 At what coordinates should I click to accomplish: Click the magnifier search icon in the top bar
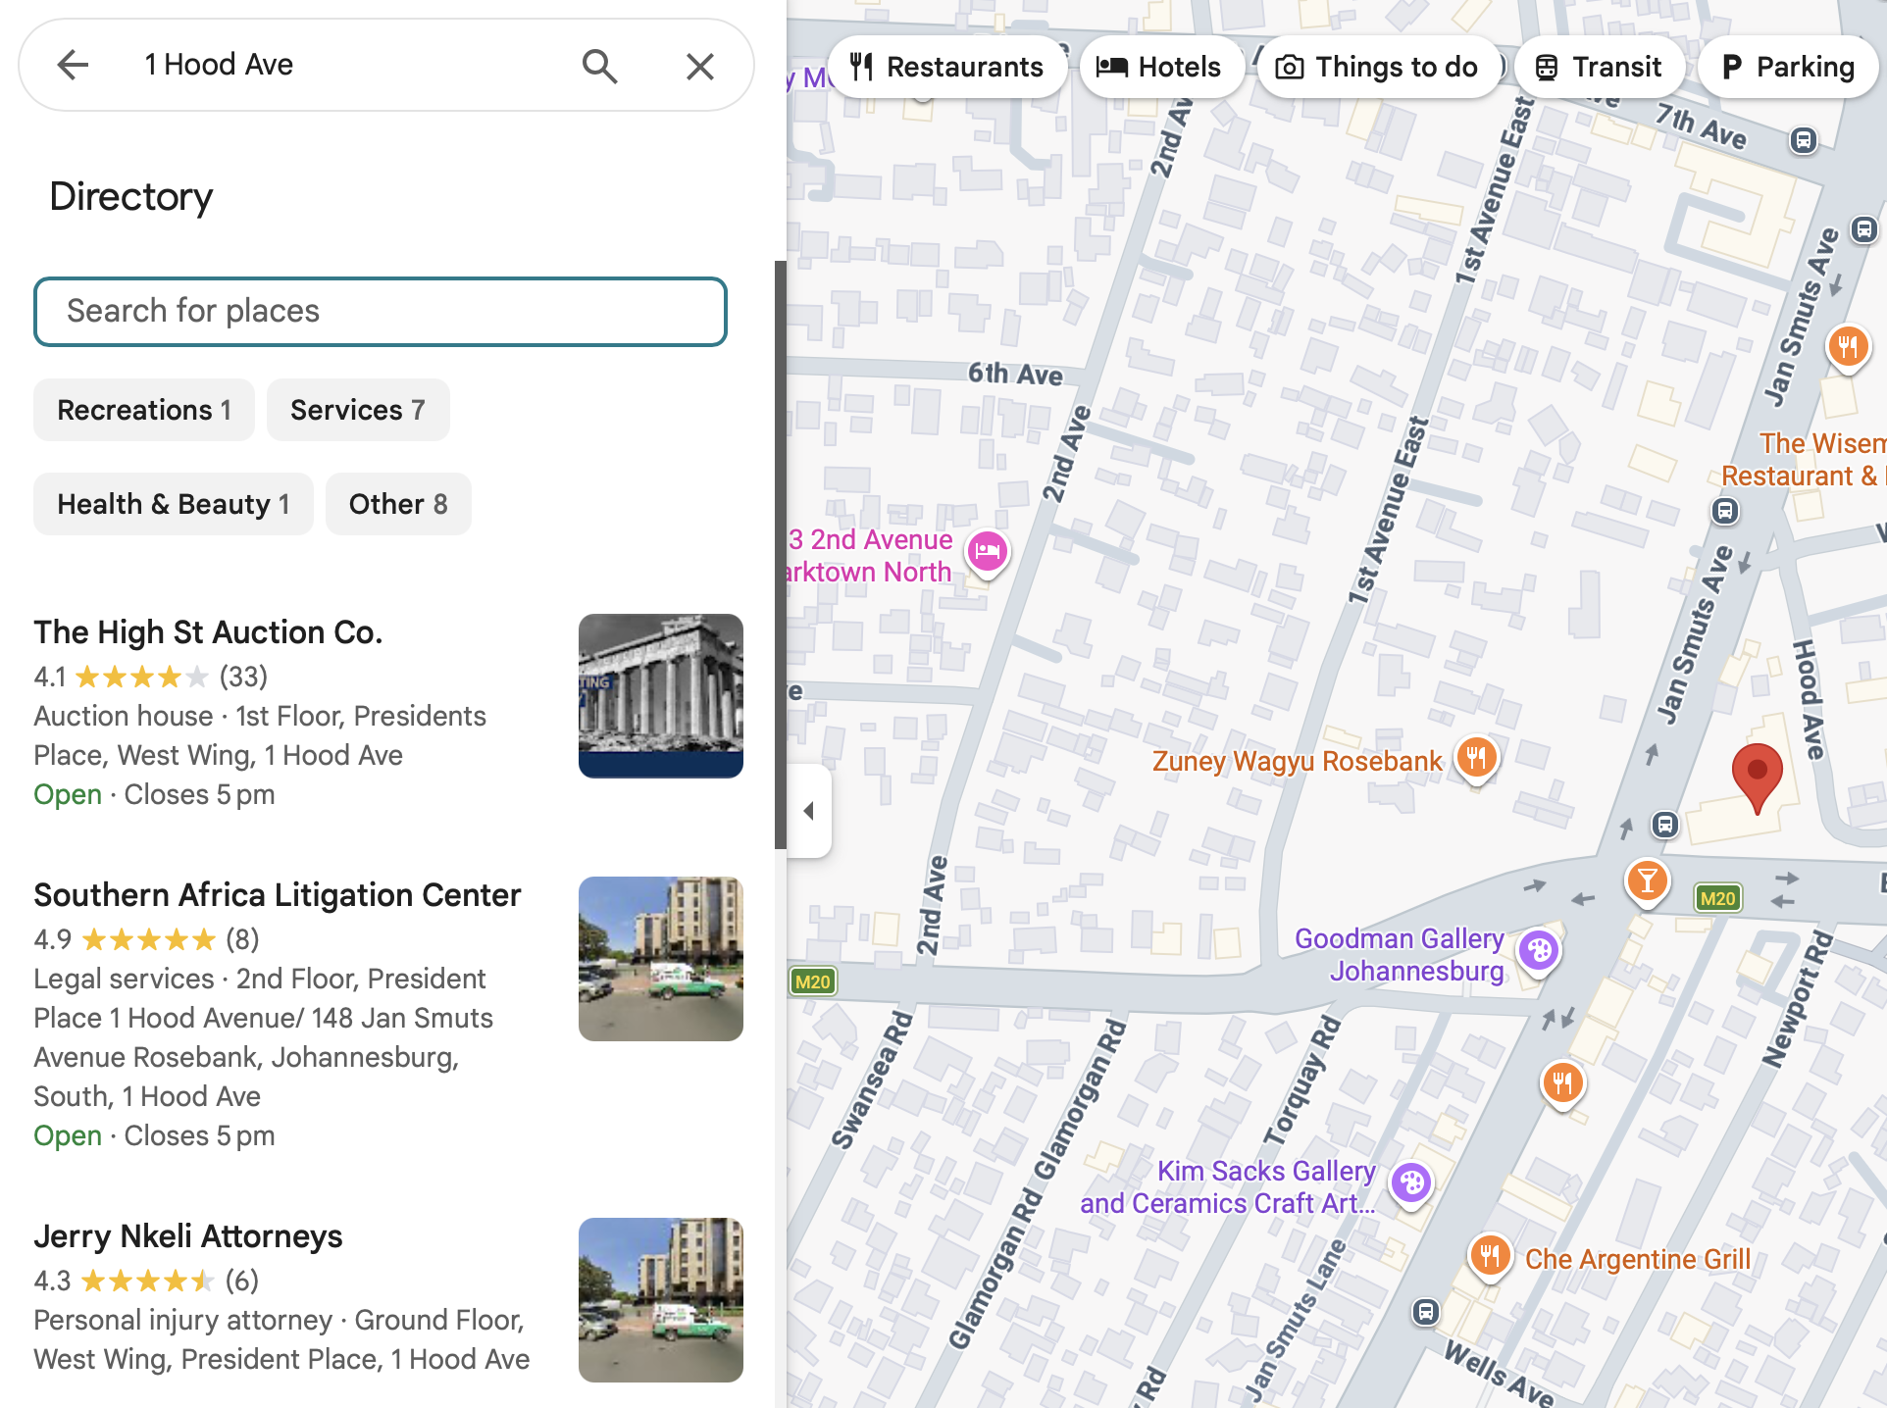[600, 66]
